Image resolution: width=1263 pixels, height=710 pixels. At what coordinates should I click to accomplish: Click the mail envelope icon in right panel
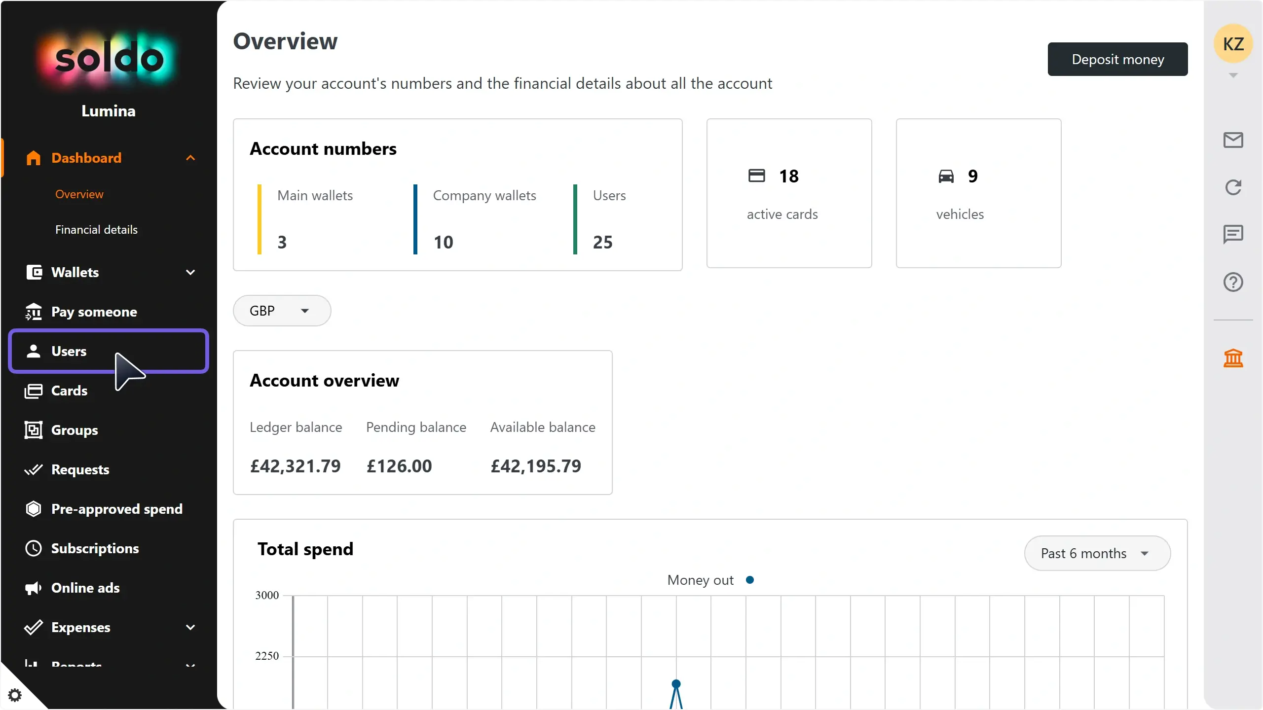tap(1233, 140)
